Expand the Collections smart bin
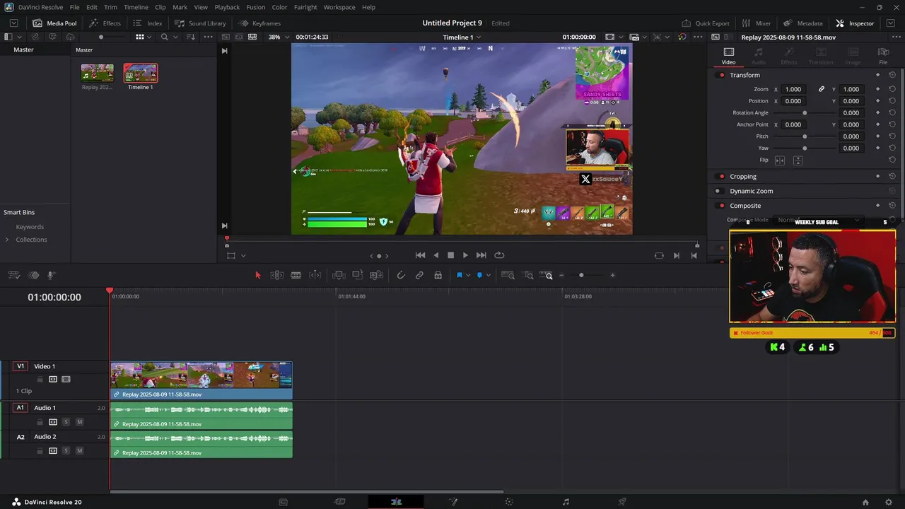This screenshot has width=905, height=509. coord(7,240)
